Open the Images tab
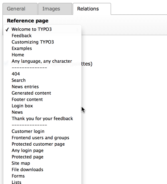Screen dimensions: 167x184 tap(55, 9)
